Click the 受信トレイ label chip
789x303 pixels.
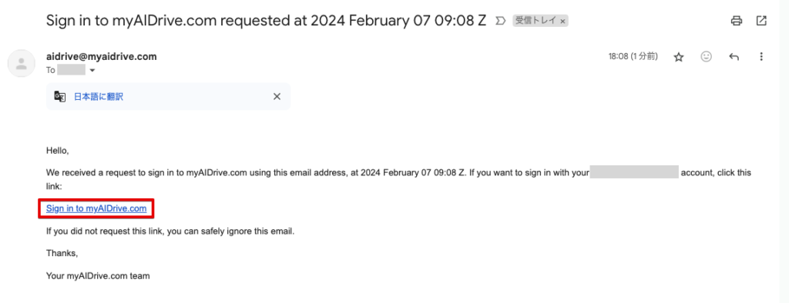[x=536, y=21]
